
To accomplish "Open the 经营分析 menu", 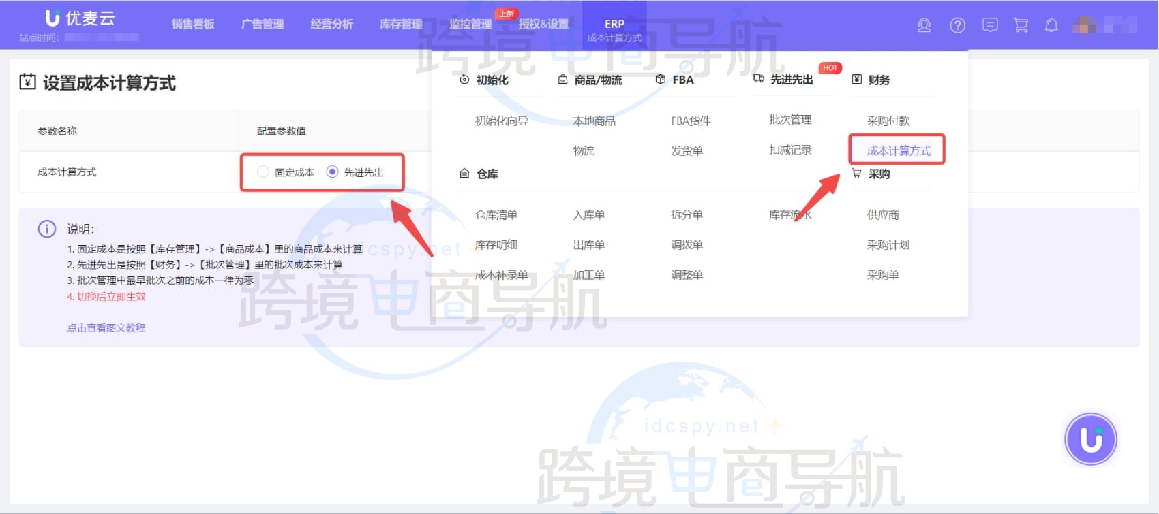I will pyautogui.click(x=332, y=25).
